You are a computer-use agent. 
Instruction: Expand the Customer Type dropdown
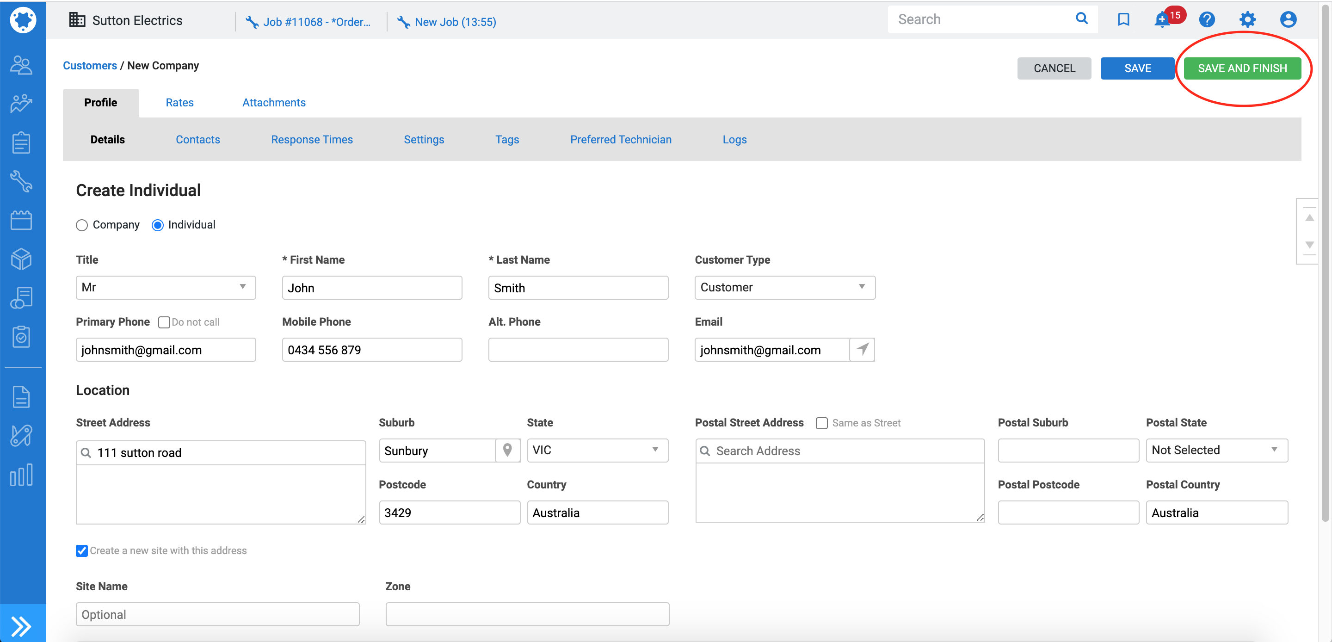tap(784, 287)
